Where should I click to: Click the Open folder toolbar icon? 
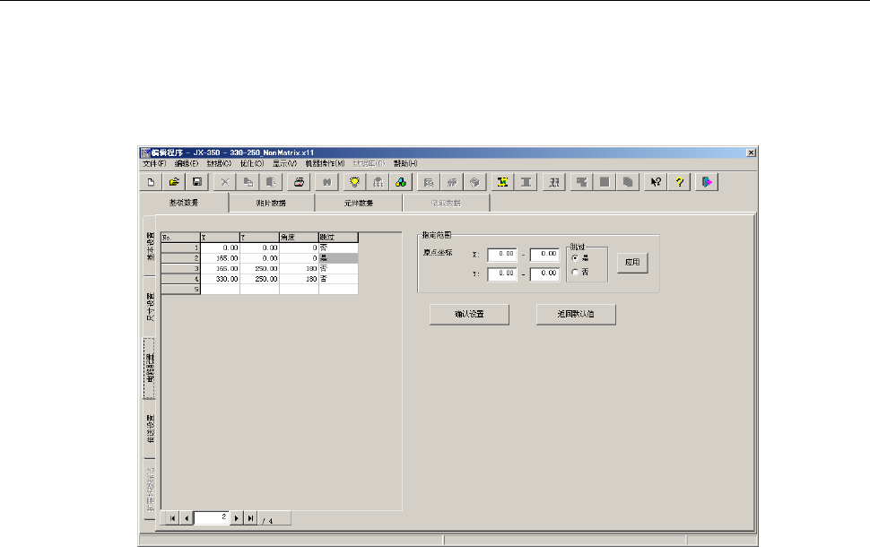point(174,182)
